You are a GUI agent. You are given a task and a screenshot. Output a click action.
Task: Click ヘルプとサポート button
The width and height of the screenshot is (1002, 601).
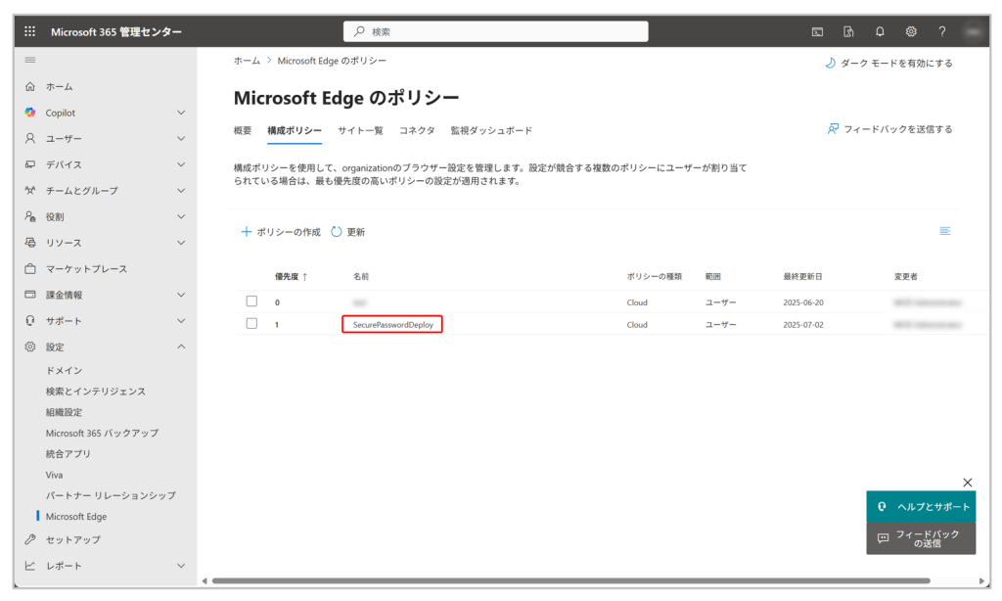[921, 506]
